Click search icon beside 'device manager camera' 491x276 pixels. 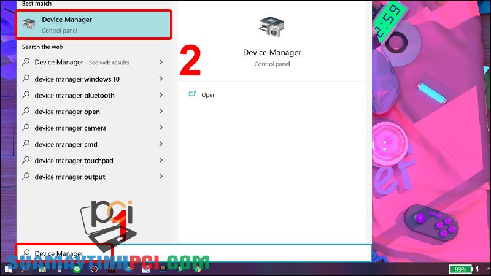(x=26, y=127)
